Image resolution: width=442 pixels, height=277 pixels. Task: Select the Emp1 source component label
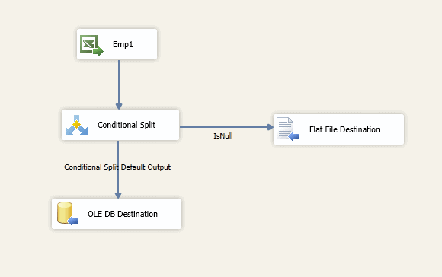pos(123,44)
